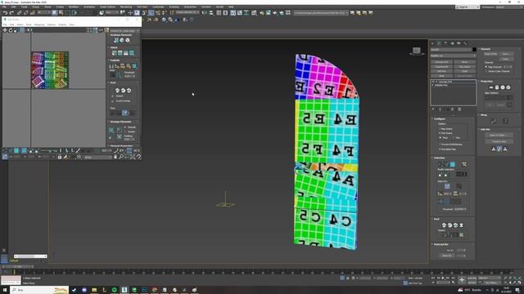Choose the Move tool in UV editor
Image resolution: width=524 pixels, height=294 pixels.
[5, 30]
